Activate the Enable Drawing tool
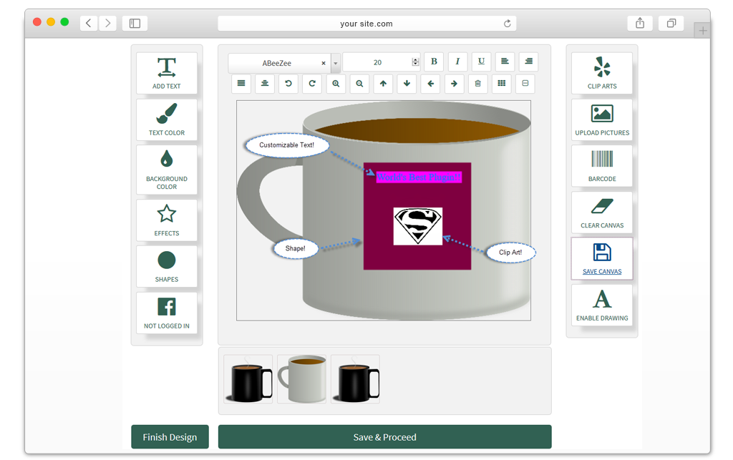This screenshot has width=733, height=460. click(x=601, y=305)
